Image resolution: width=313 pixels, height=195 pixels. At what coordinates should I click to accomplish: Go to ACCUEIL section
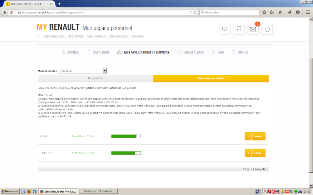[x=70, y=52]
